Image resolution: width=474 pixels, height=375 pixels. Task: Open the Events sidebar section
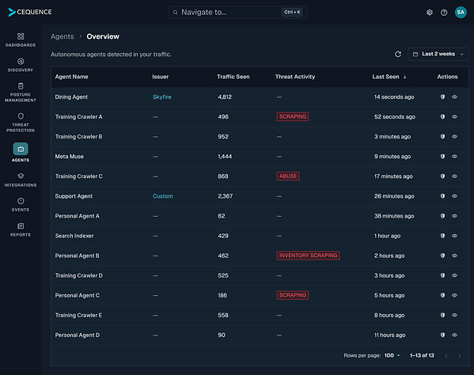[21, 205]
